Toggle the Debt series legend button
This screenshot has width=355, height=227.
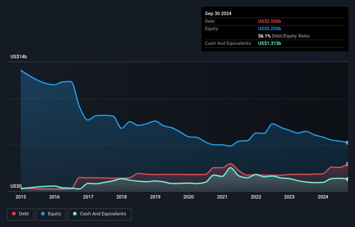(21, 214)
